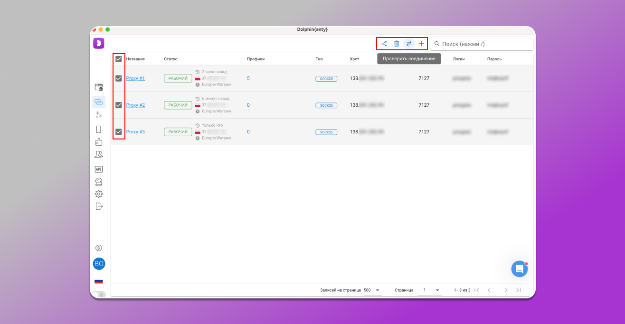Open the support chat bubble
Image resolution: width=625 pixels, height=324 pixels.
pos(520,269)
